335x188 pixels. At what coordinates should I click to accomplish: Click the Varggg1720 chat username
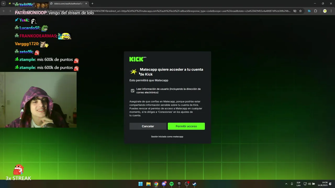coord(27,44)
